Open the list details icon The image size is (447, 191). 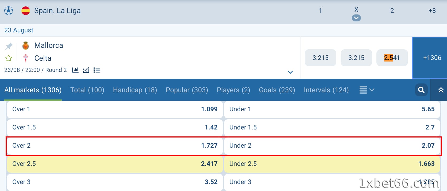[x=97, y=70]
